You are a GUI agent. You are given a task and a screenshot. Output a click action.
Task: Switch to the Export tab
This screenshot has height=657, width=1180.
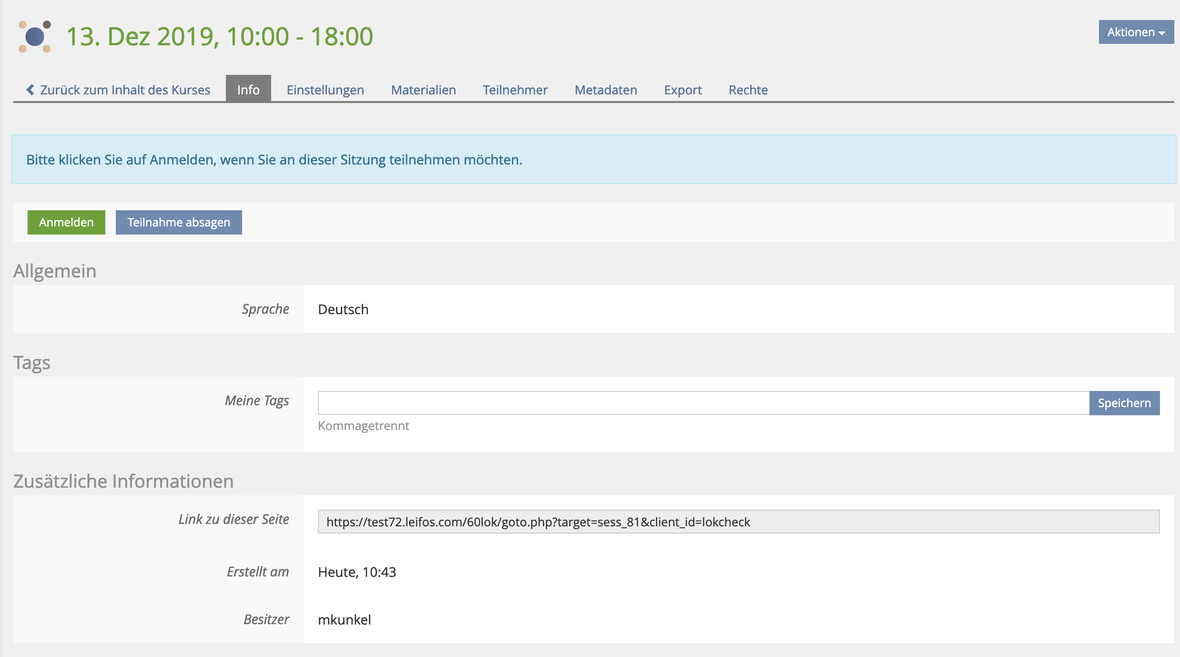coord(682,90)
